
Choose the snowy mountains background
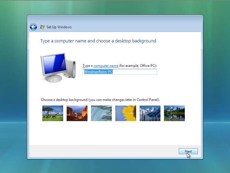[150, 113]
